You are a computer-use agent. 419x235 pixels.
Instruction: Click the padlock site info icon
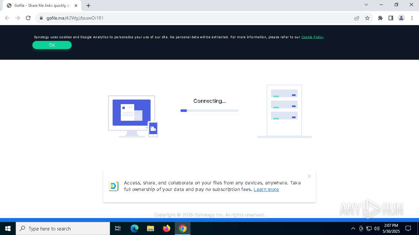41,18
